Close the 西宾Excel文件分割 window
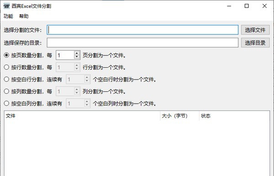The image size is (274, 176). (264, 6)
